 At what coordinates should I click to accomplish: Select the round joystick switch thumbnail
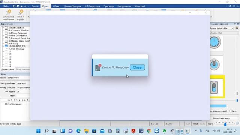coord(214,64)
